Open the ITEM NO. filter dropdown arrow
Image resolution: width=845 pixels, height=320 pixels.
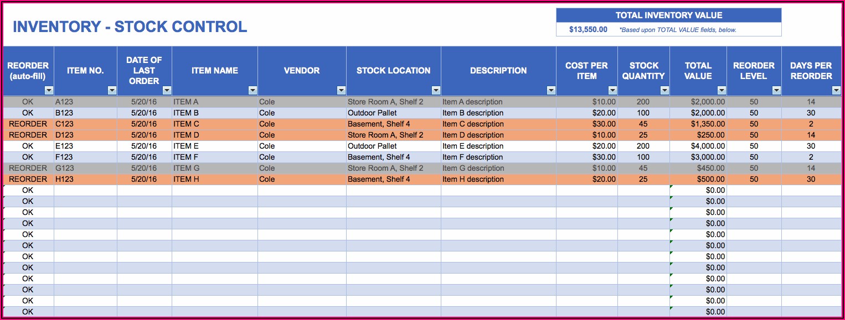coord(112,90)
